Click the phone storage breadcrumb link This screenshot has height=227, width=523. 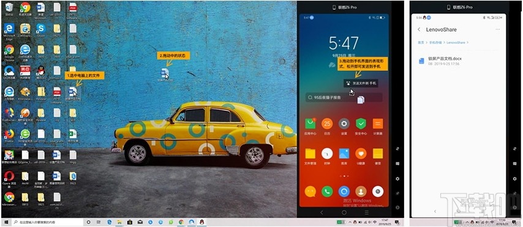pyautogui.click(x=435, y=43)
